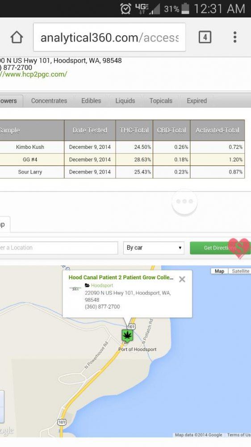This screenshot has height=447, width=251.
Task: Tap the alarm icon in status bar
Action: [x=125, y=9]
